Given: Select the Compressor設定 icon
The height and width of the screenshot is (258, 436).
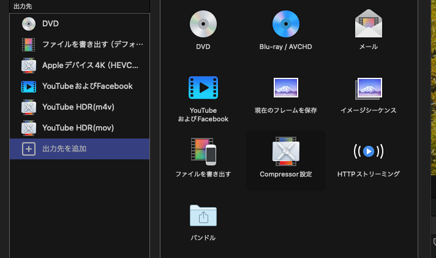Looking at the screenshot, I should [x=285, y=151].
